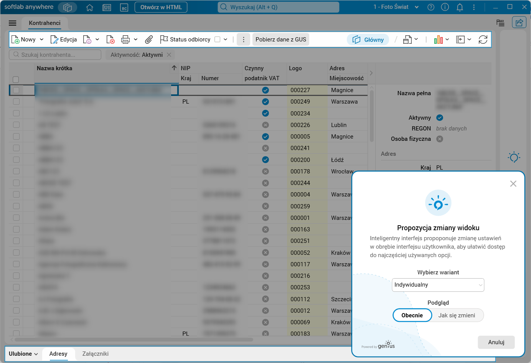This screenshot has width=531, height=363.
Task: Show application info icon
Action: click(445, 7)
